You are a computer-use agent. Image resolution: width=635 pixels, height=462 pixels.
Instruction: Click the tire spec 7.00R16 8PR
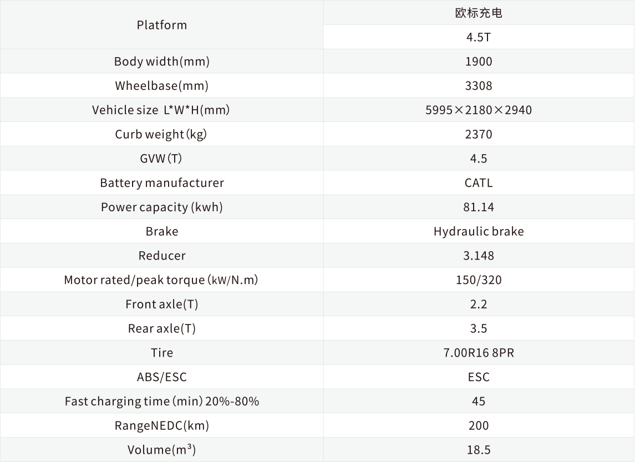(478, 353)
